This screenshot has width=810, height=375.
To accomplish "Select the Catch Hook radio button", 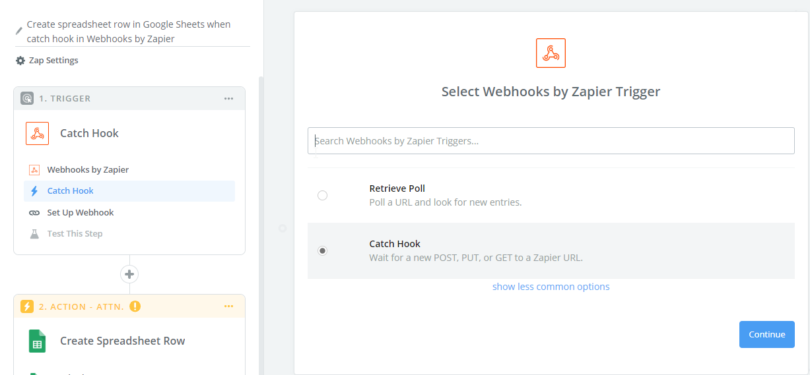I will [x=322, y=250].
